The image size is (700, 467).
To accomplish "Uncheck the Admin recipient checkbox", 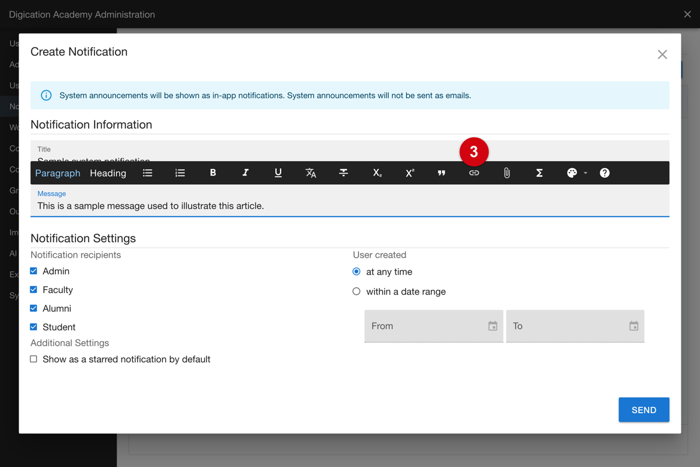I will [x=34, y=271].
